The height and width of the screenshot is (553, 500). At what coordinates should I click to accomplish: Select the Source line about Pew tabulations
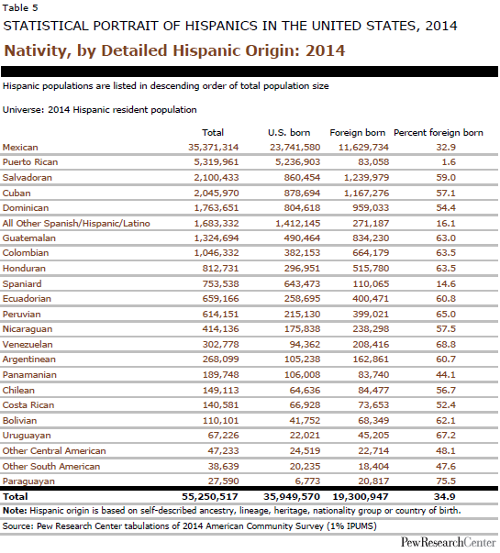pos(190,526)
